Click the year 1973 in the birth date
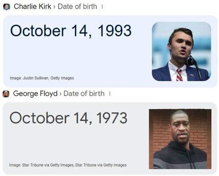The image size is (219, 176). pyautogui.click(x=112, y=118)
